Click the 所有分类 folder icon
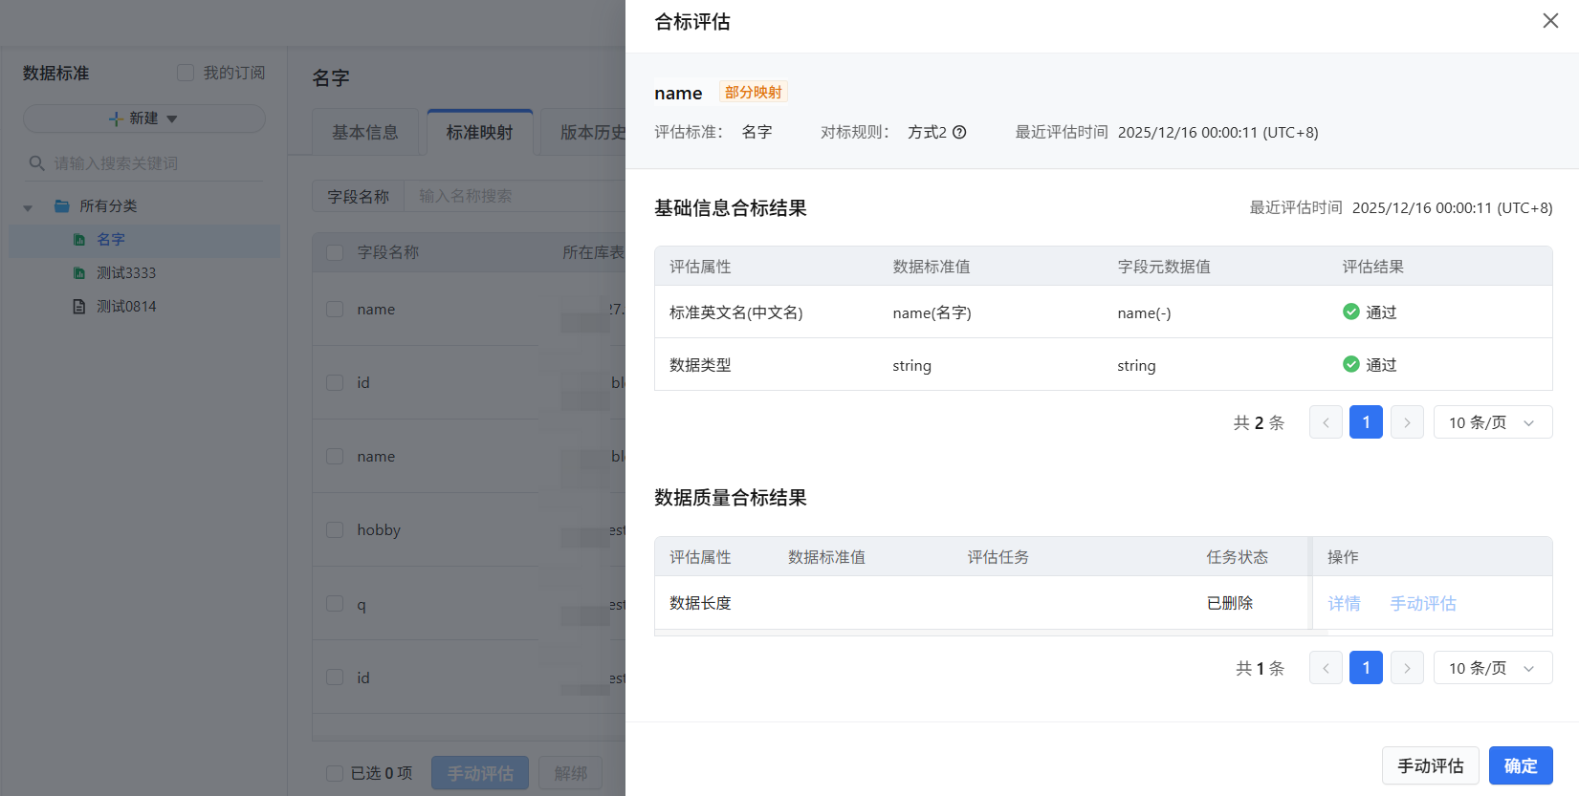Viewport: 1579px width, 796px height. (62, 206)
